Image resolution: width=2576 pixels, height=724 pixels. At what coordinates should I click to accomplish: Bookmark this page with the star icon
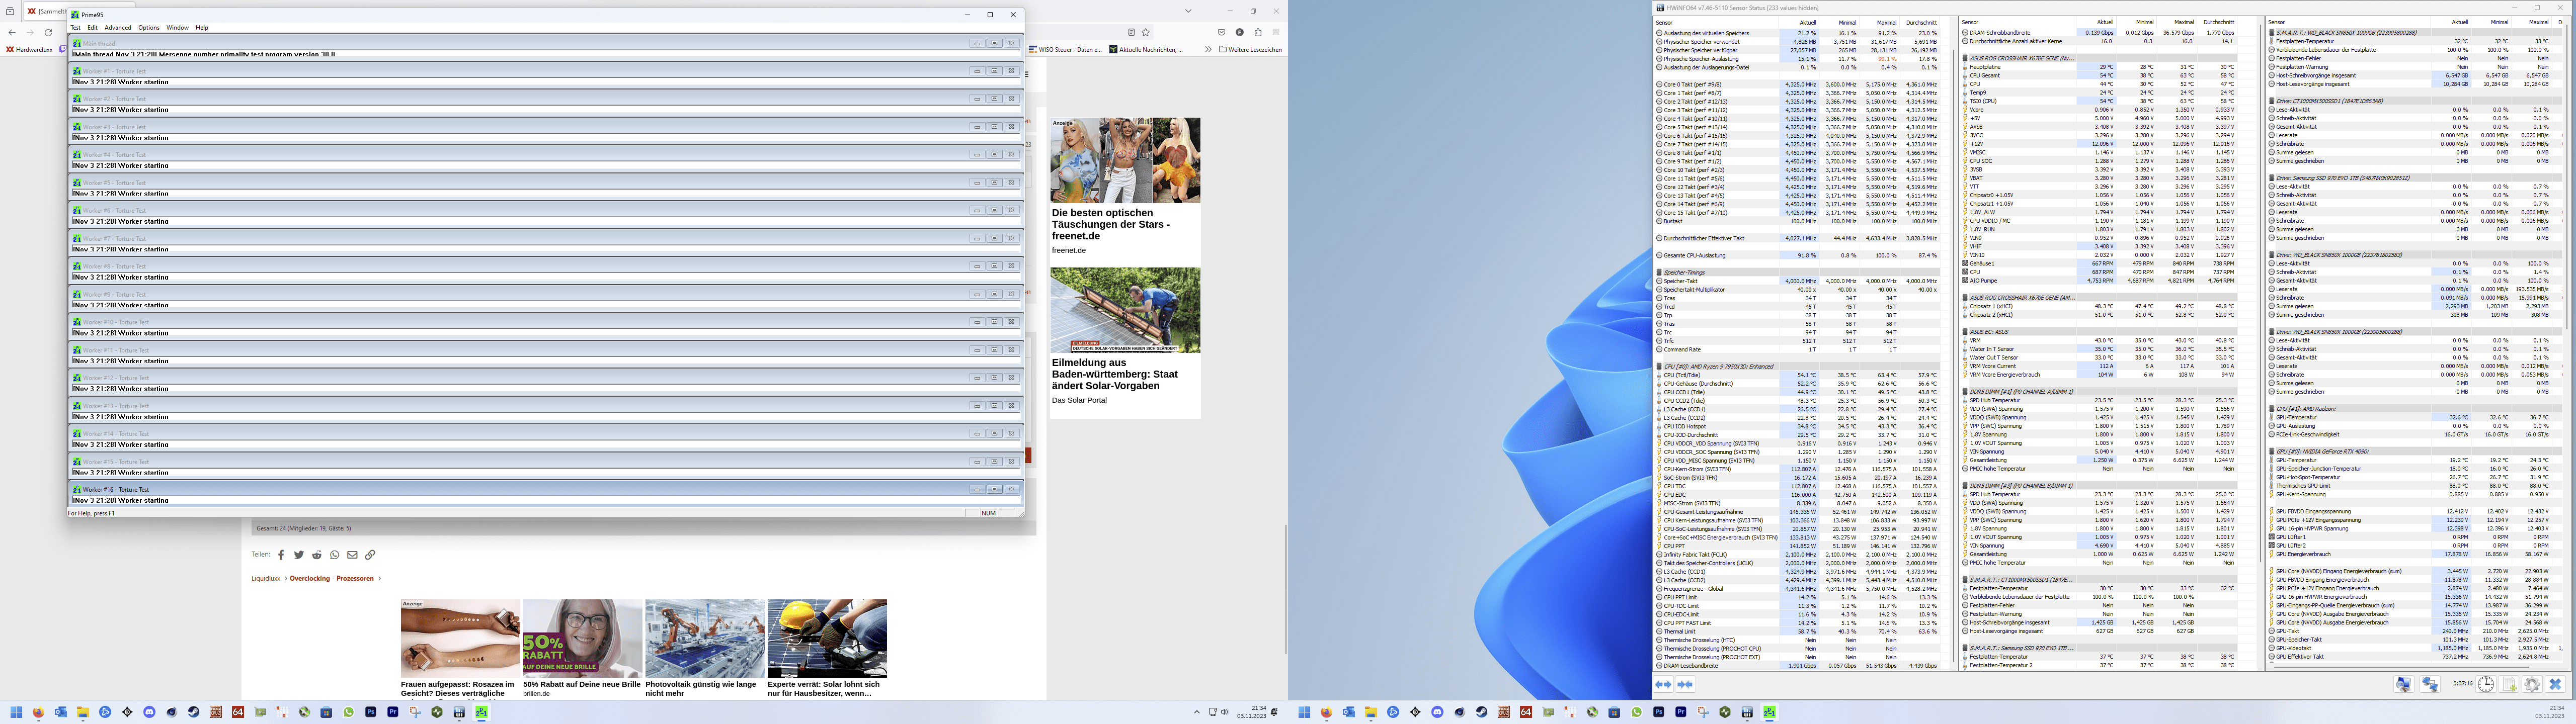coord(1146,32)
